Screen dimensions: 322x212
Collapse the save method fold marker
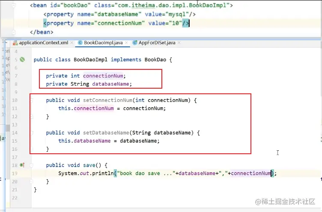coord(31,165)
